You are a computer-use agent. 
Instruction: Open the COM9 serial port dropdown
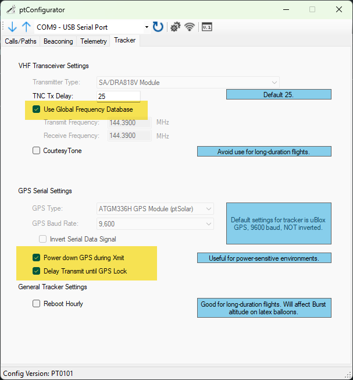pyautogui.click(x=92, y=27)
